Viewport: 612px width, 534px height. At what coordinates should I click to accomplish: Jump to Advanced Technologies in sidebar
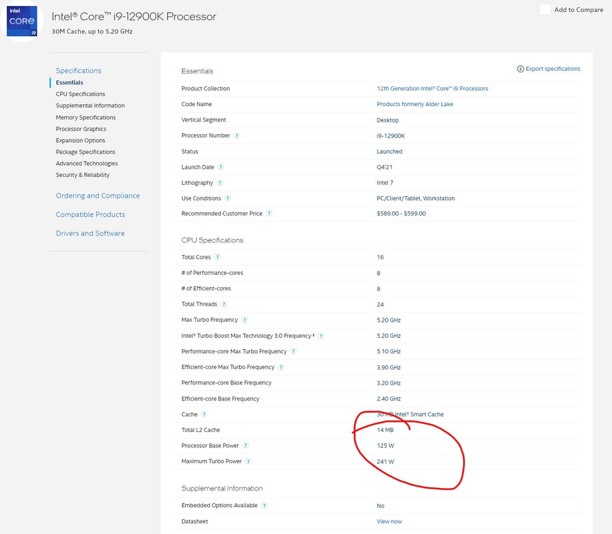click(87, 164)
